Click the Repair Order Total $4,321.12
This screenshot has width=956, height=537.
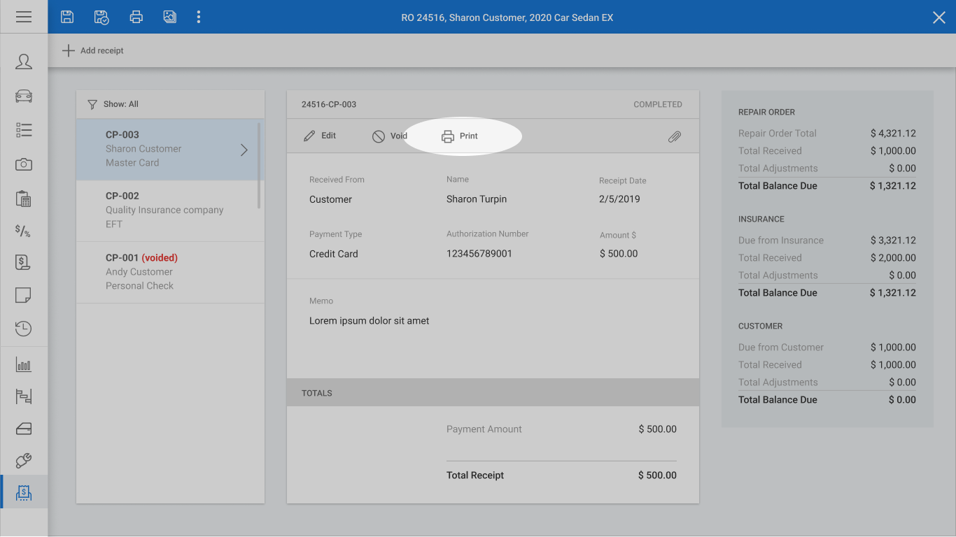click(x=893, y=134)
